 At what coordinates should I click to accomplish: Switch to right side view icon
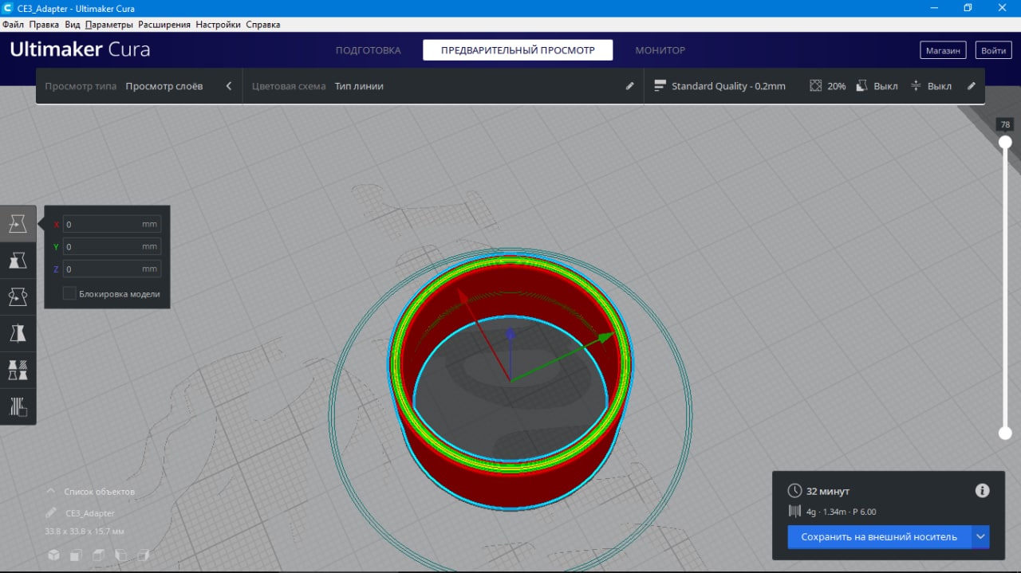[x=144, y=555]
